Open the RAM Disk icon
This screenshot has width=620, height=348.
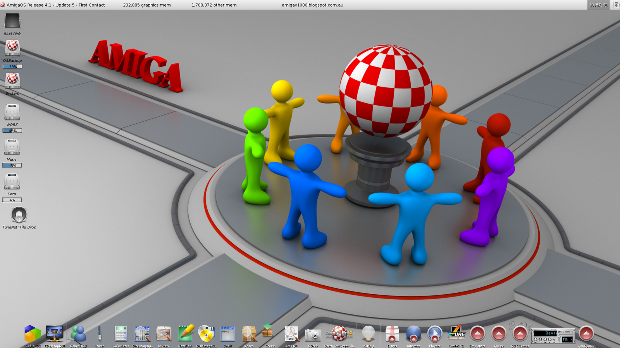(12, 21)
